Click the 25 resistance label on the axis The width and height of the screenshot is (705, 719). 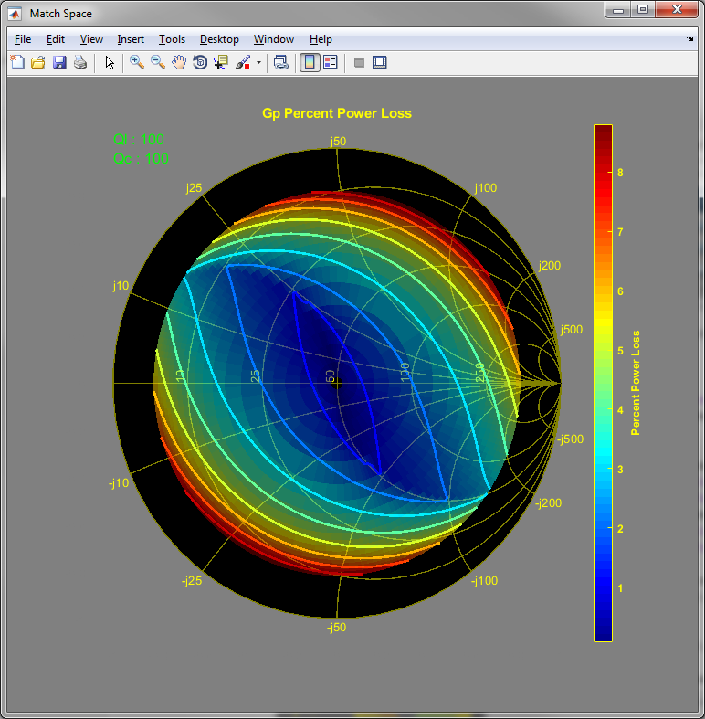tap(256, 376)
